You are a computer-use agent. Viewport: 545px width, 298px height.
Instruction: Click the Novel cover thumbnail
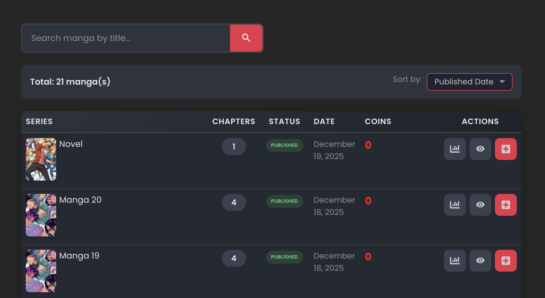[41, 159]
